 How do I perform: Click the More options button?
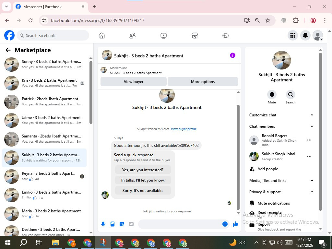click(203, 81)
